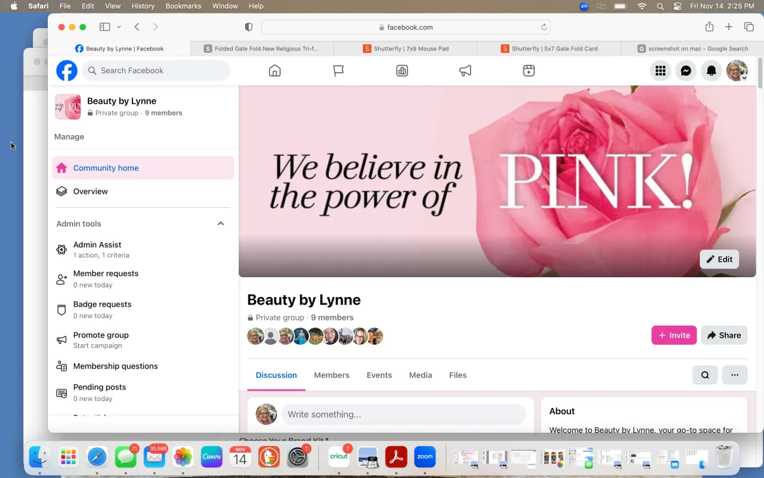Open the account profile picture menu

tap(737, 71)
